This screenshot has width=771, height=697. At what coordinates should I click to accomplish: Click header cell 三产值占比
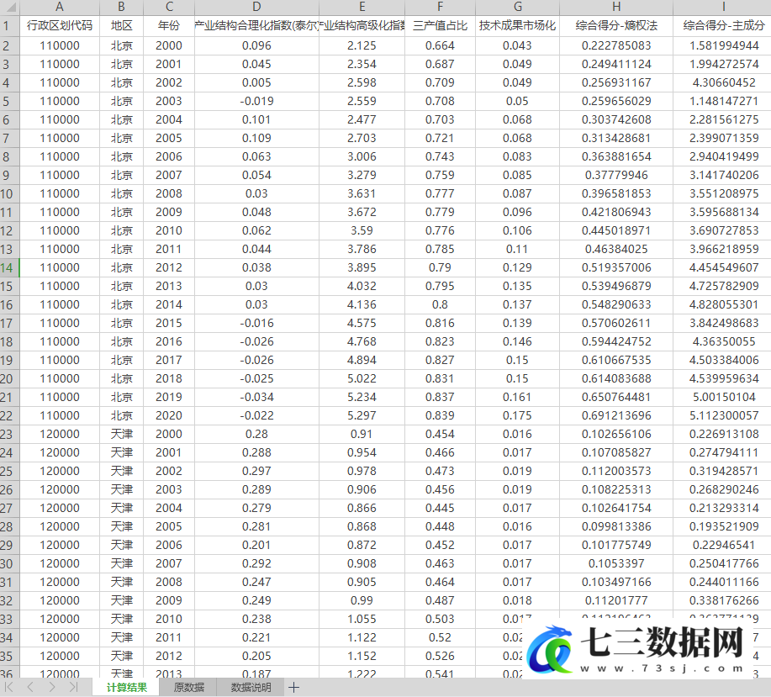440,25
